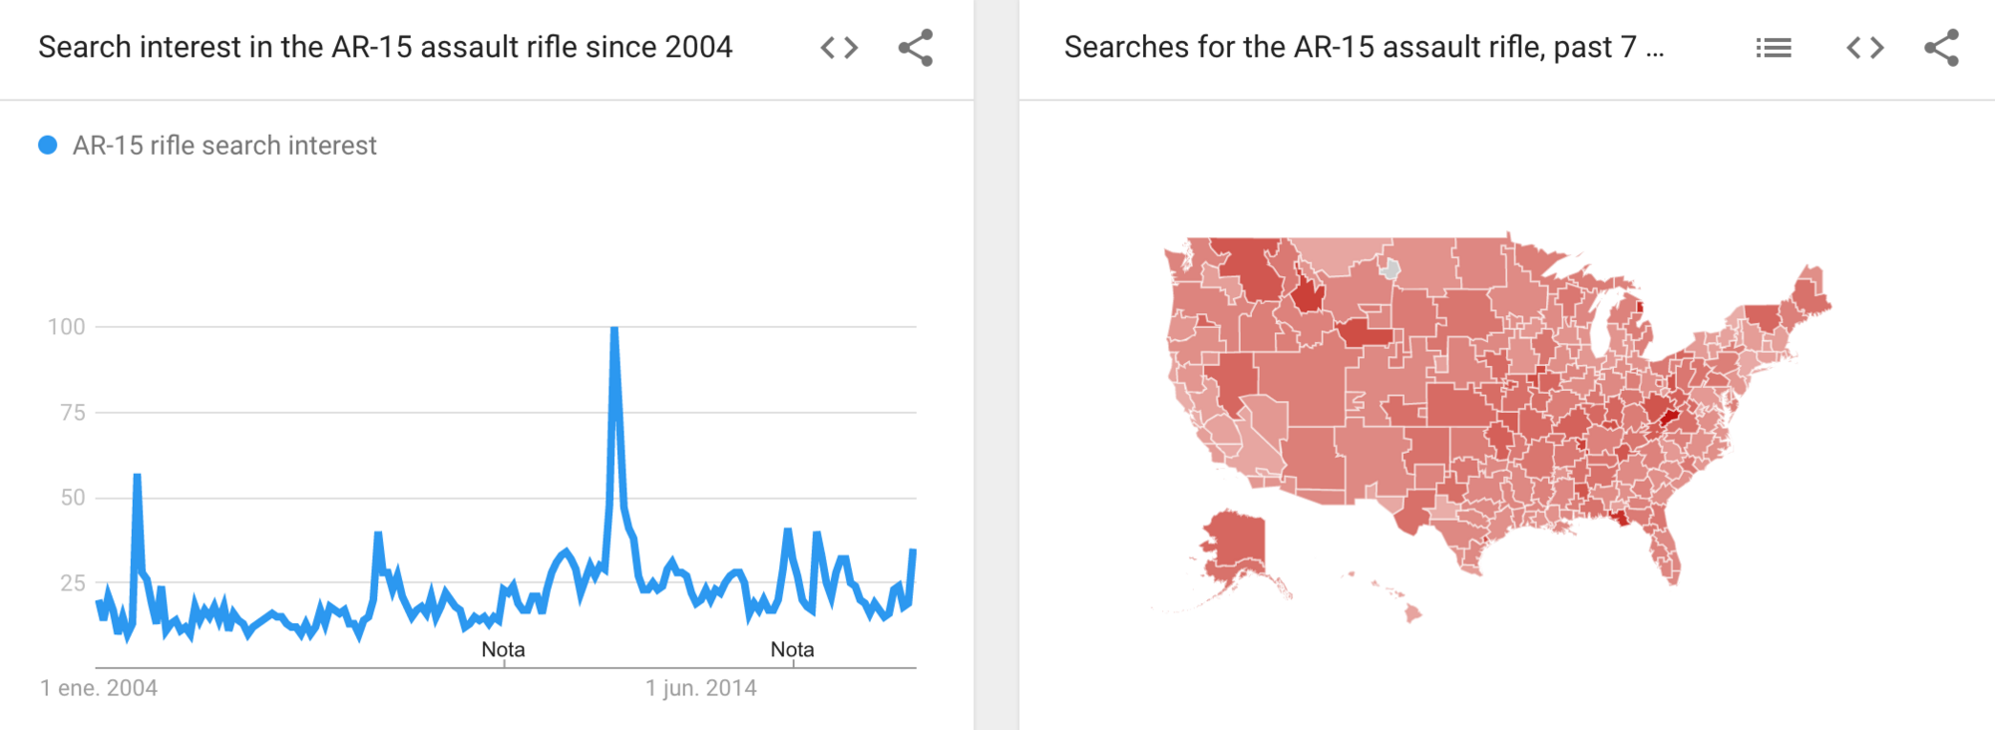This screenshot has width=1995, height=730.
Task: Click the line chart title text
Action: (385, 48)
